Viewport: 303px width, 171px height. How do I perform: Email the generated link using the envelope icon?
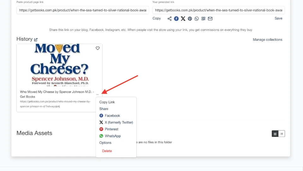(210, 19)
